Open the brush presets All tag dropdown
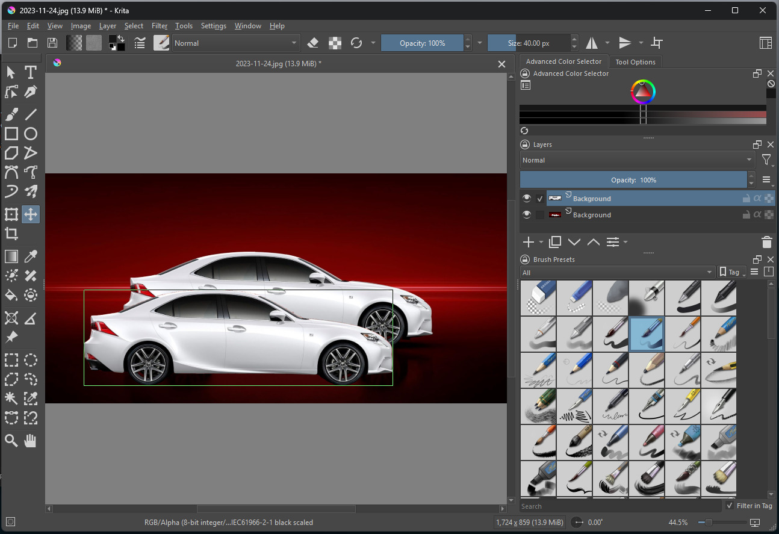Image resolution: width=779 pixels, height=534 pixels. tap(617, 272)
